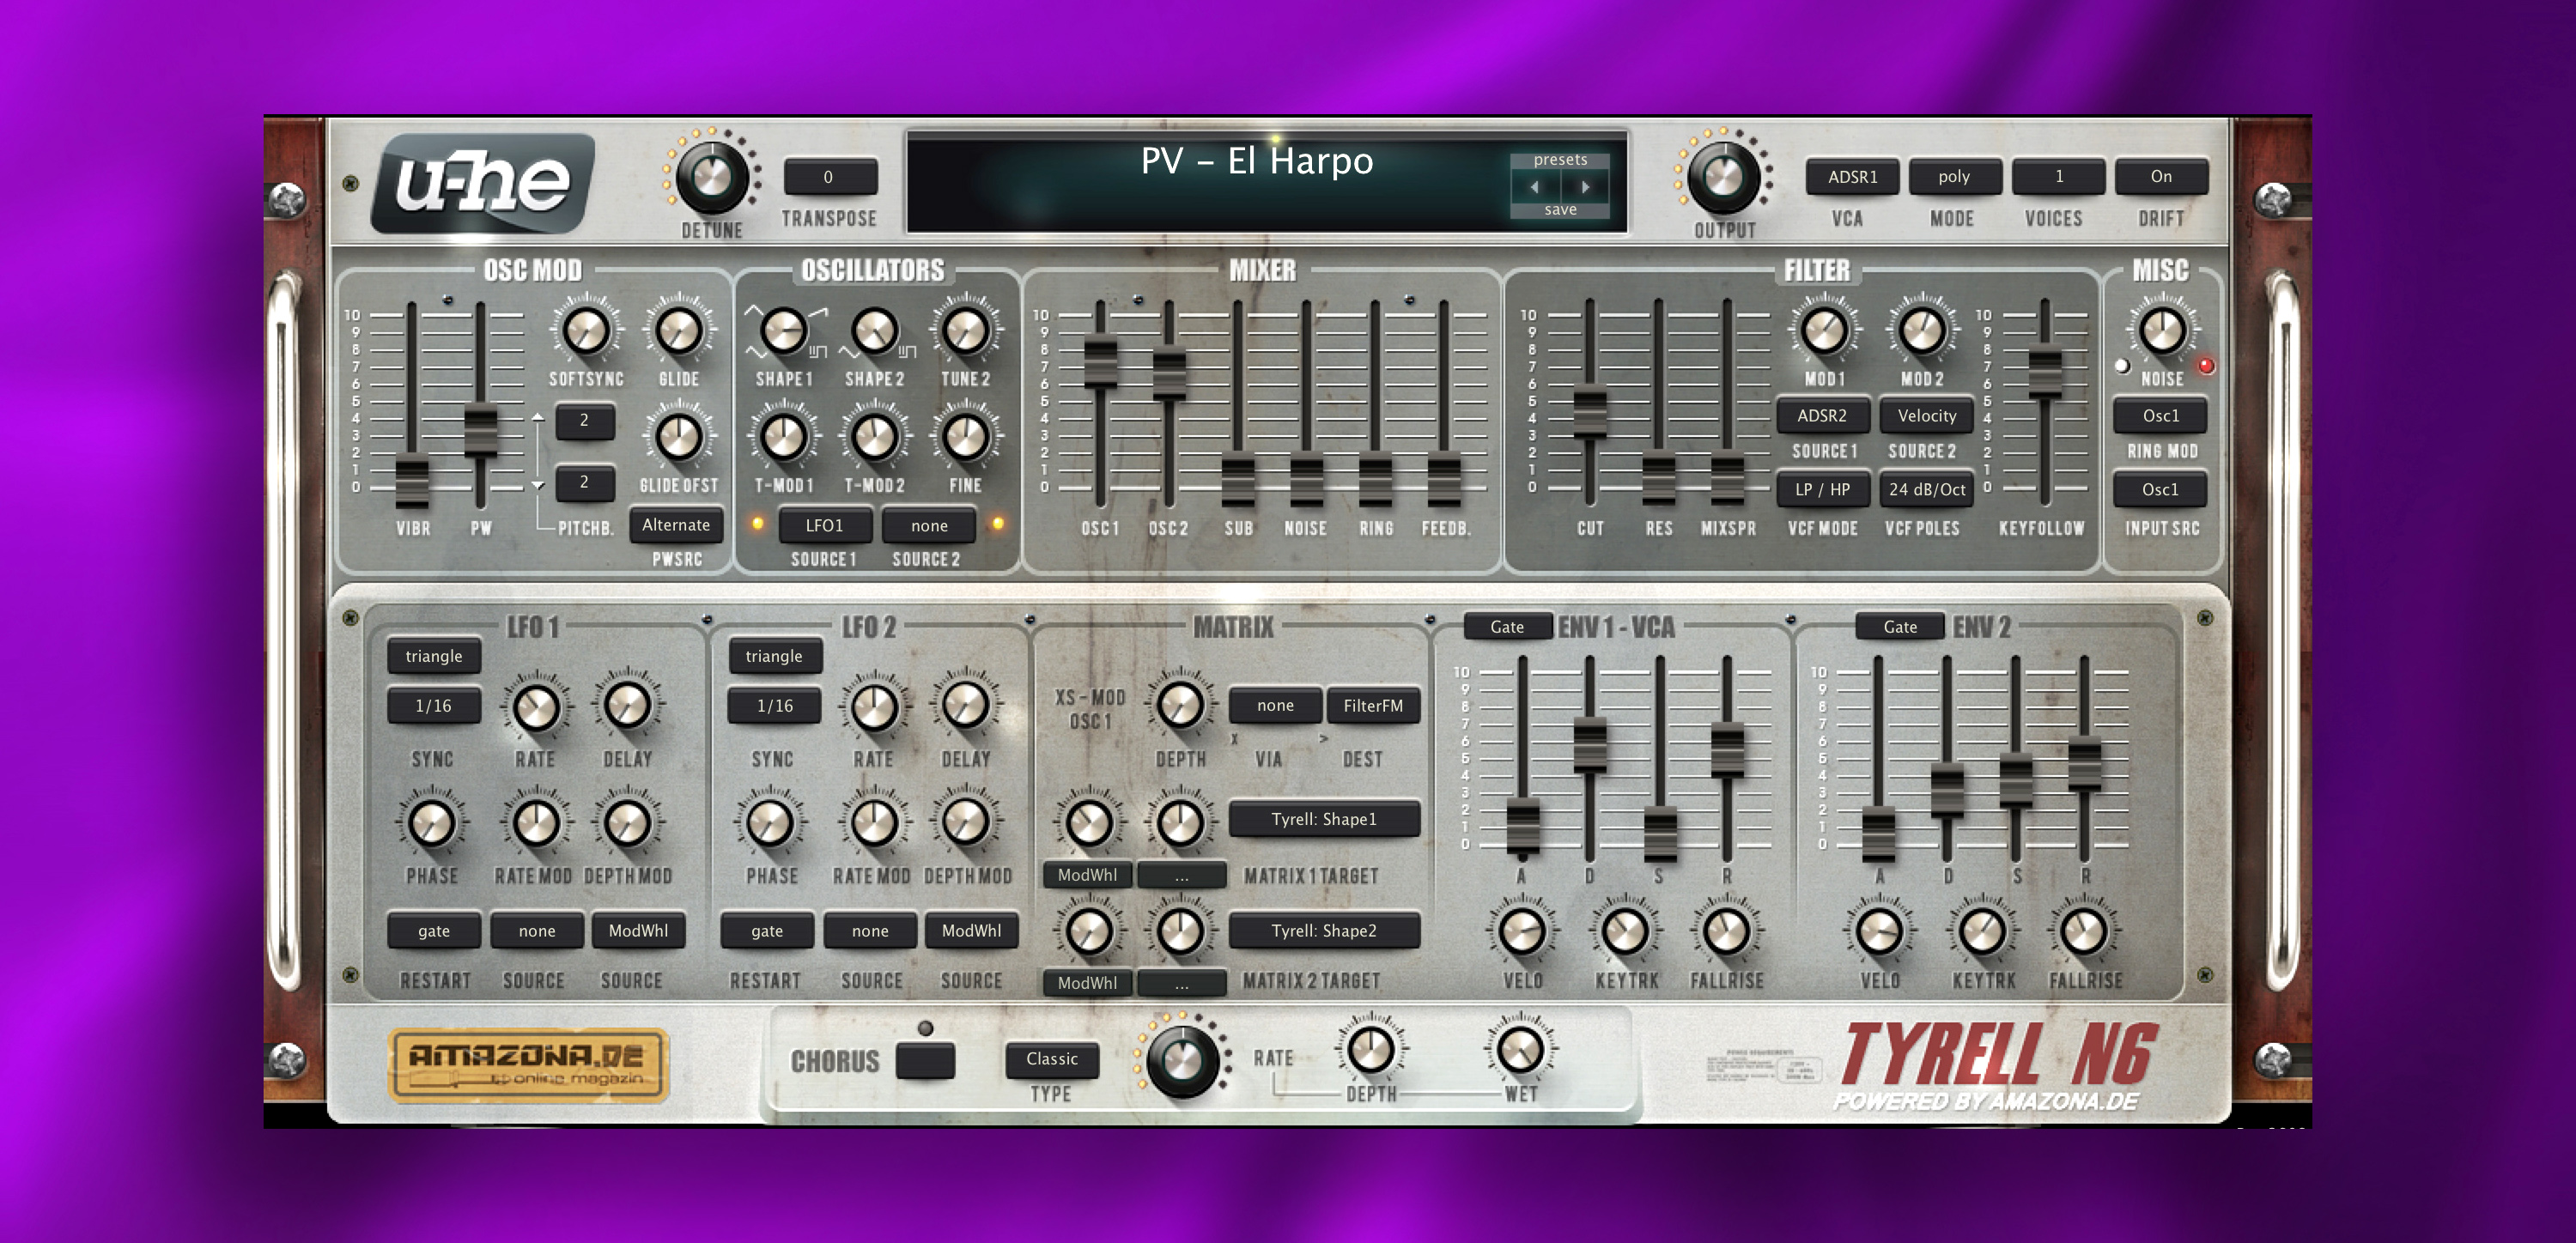Screen dimensions: 2576x1243
Task: Load the previous preset arrow
Action: tap(1535, 186)
